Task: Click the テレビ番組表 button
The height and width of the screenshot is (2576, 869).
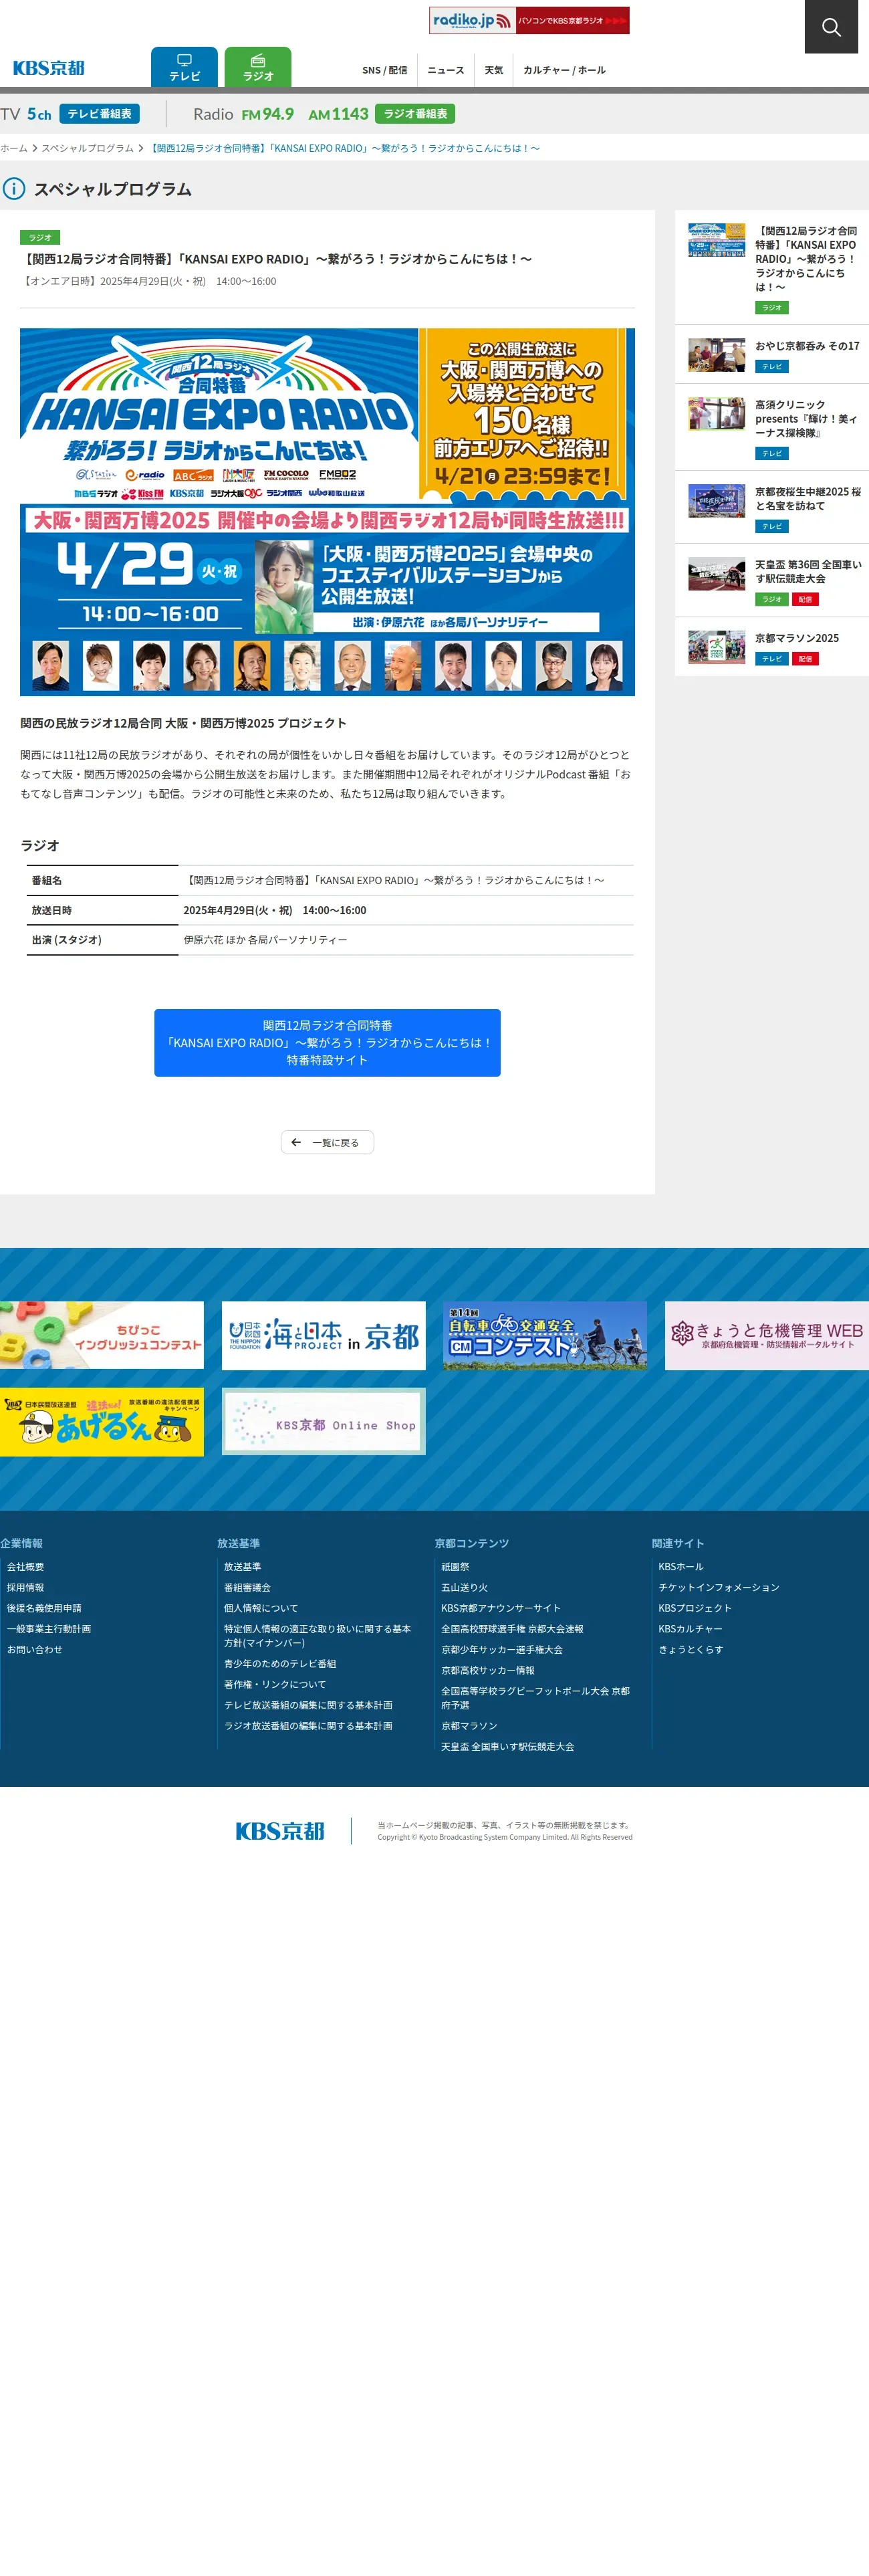Action: [99, 114]
